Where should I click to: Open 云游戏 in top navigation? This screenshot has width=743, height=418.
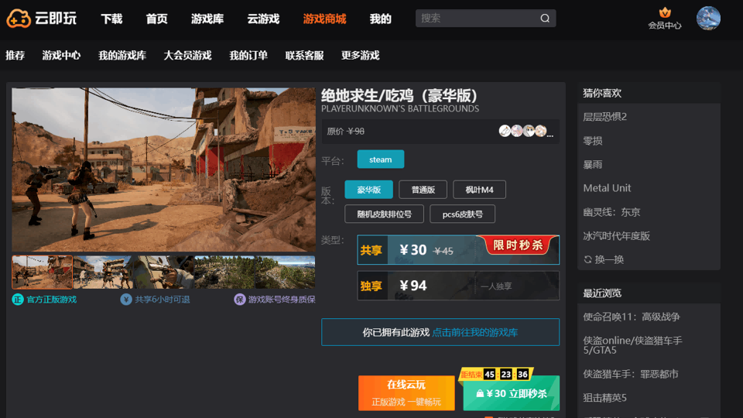(x=263, y=19)
